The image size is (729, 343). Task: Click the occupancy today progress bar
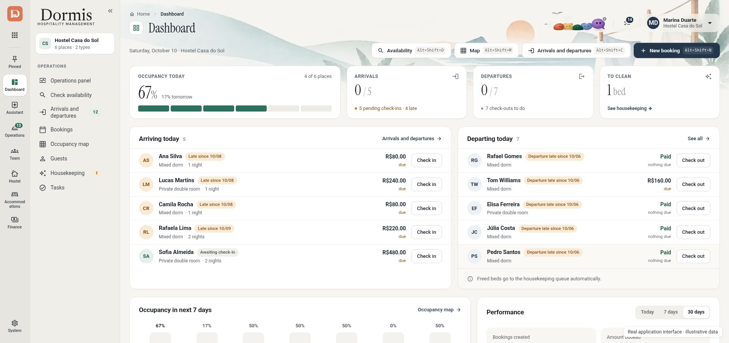[235, 108]
